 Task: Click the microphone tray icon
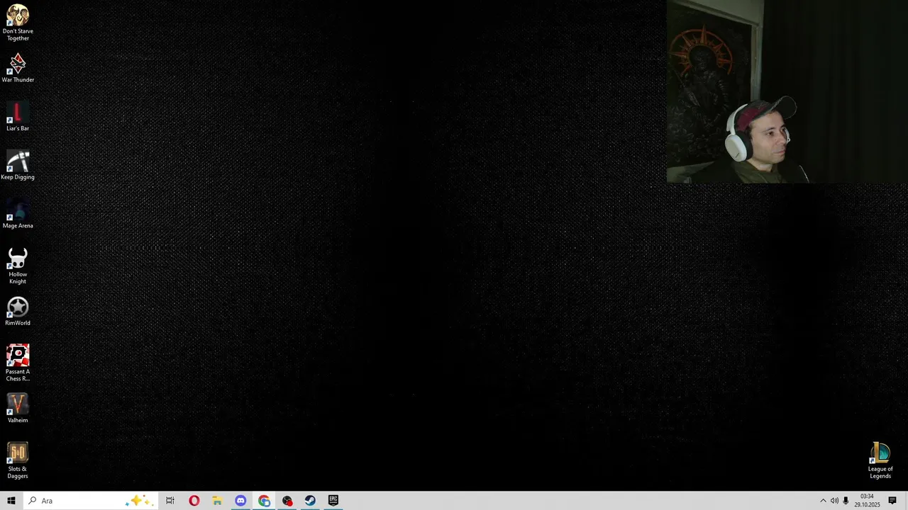[x=846, y=501]
